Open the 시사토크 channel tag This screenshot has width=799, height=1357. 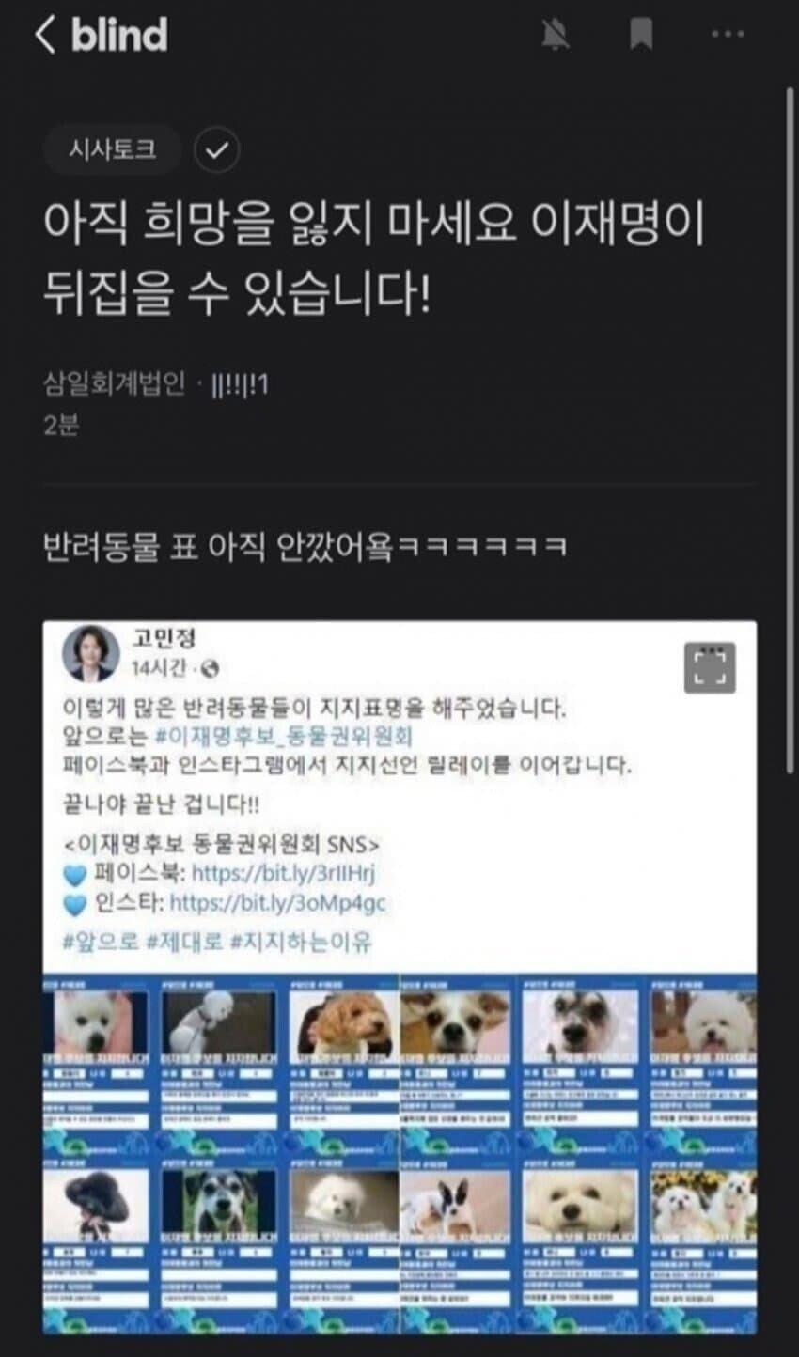[112, 149]
